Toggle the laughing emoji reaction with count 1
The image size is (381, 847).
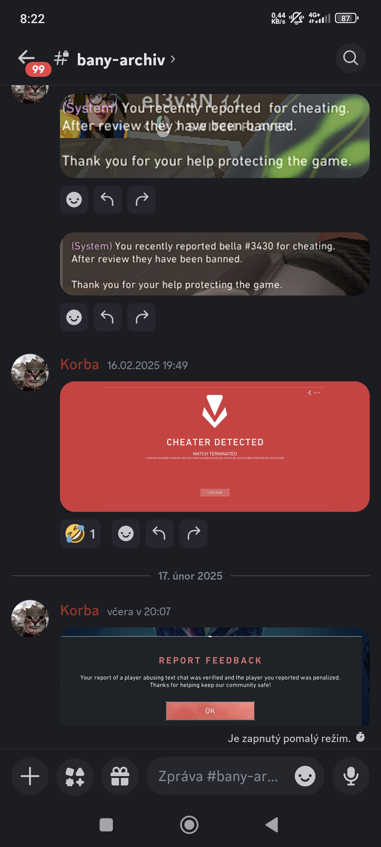click(80, 533)
